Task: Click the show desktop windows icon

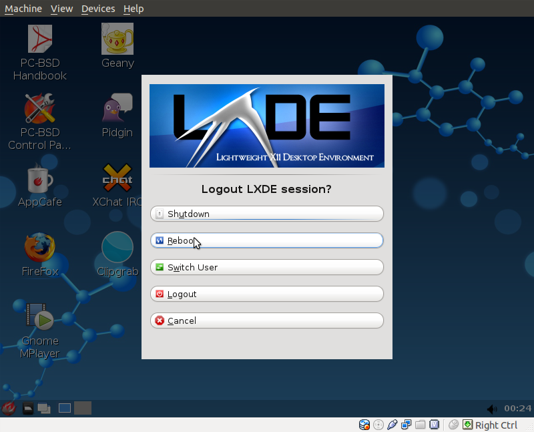Action: 44,408
